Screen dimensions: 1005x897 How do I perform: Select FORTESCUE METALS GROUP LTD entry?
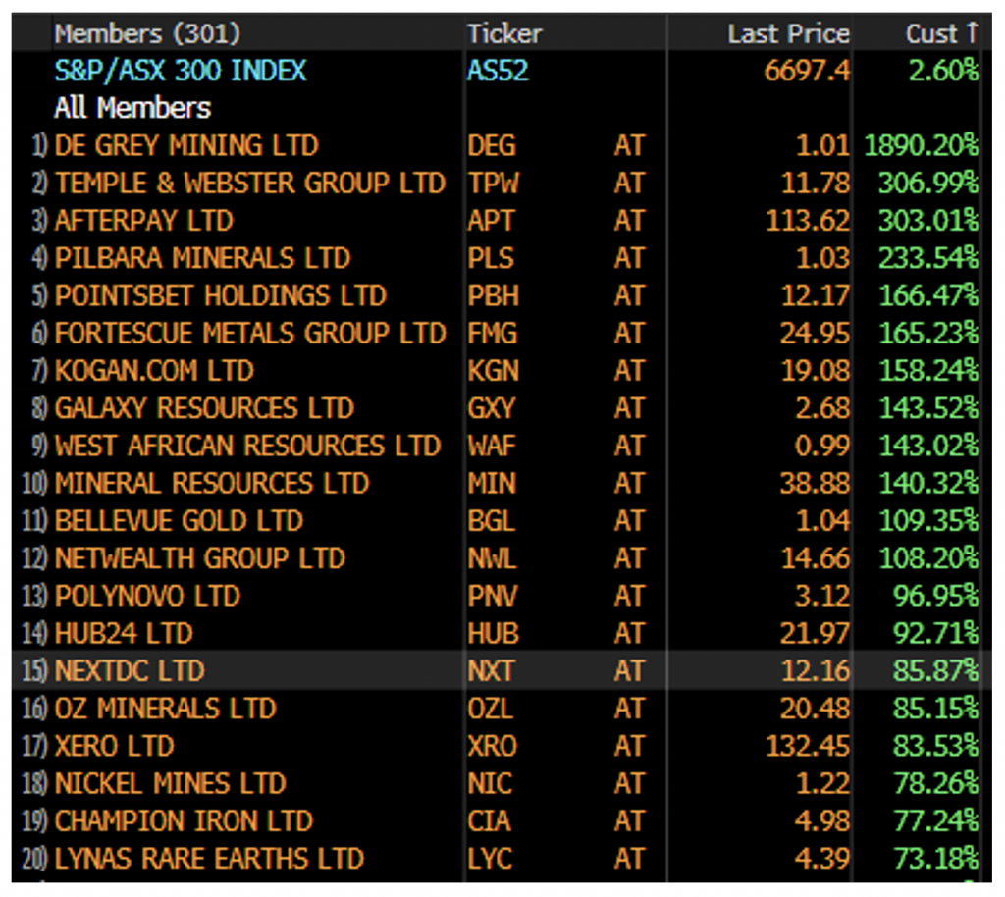coord(250,333)
